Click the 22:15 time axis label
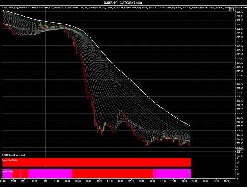 click(x=24, y=181)
